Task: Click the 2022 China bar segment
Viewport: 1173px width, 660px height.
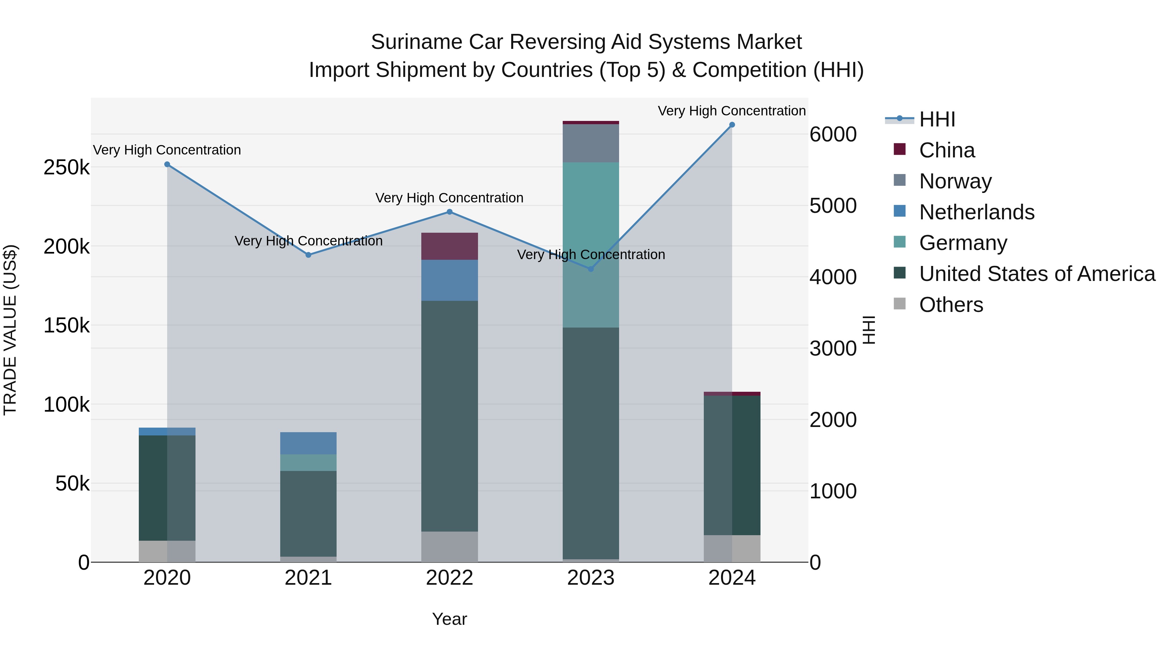Action: [x=449, y=246]
